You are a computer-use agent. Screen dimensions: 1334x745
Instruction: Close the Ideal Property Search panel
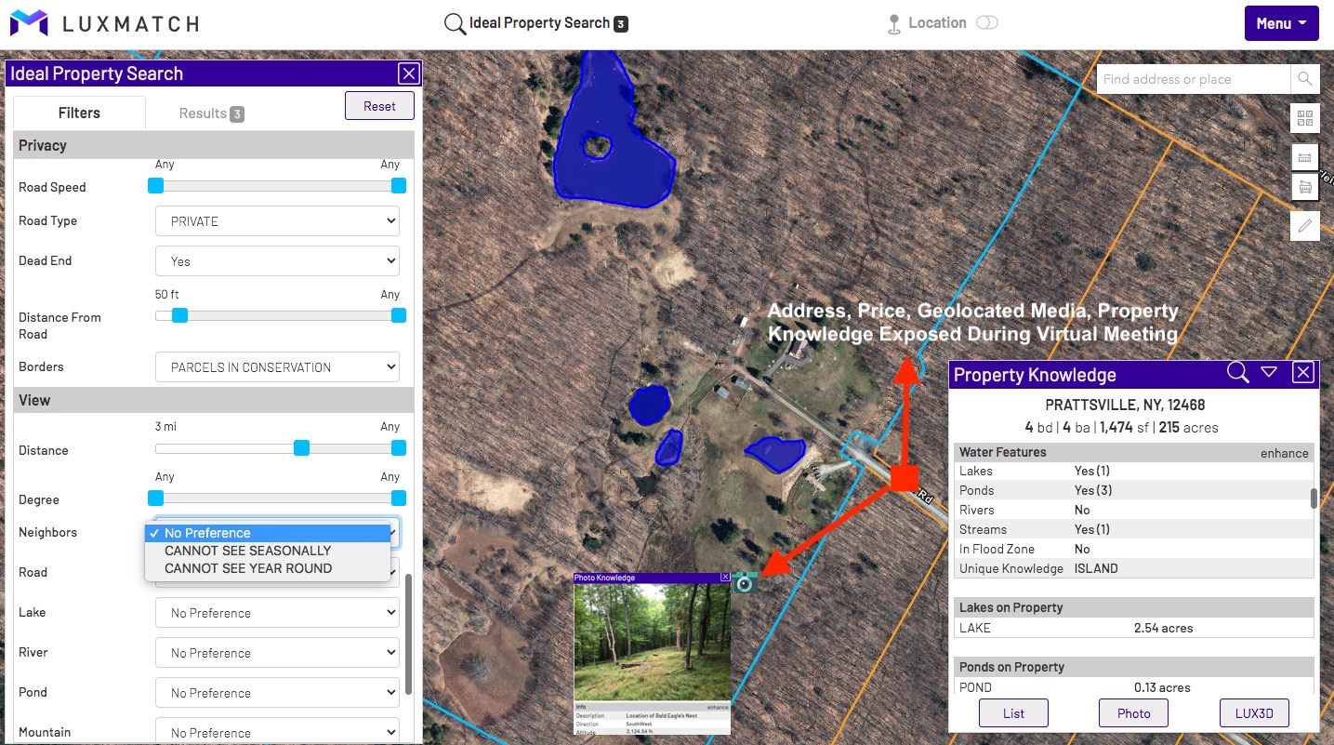click(x=408, y=74)
